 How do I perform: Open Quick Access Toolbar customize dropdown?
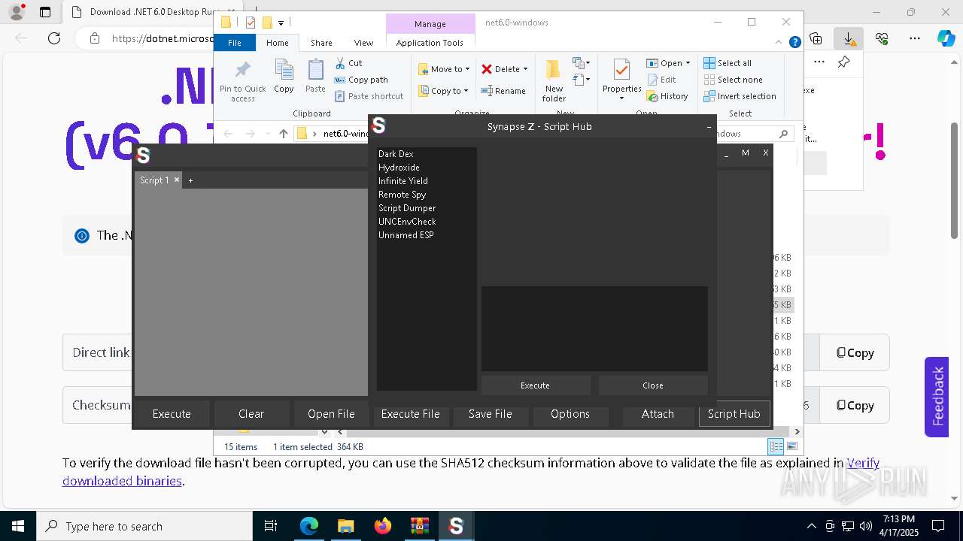(281, 23)
